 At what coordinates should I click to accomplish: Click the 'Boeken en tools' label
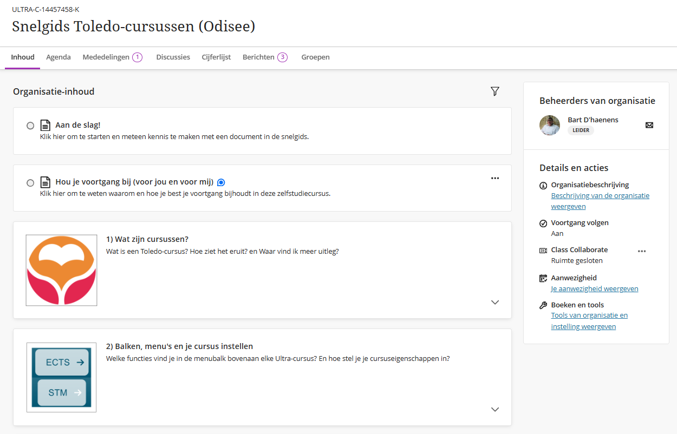577,305
